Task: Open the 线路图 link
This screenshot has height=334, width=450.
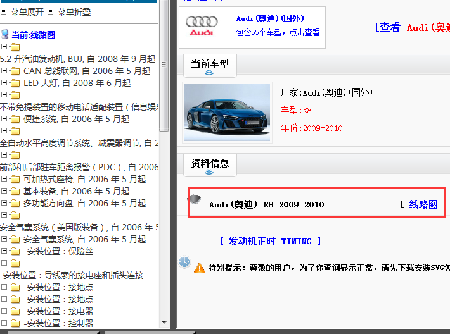Action: (423, 204)
